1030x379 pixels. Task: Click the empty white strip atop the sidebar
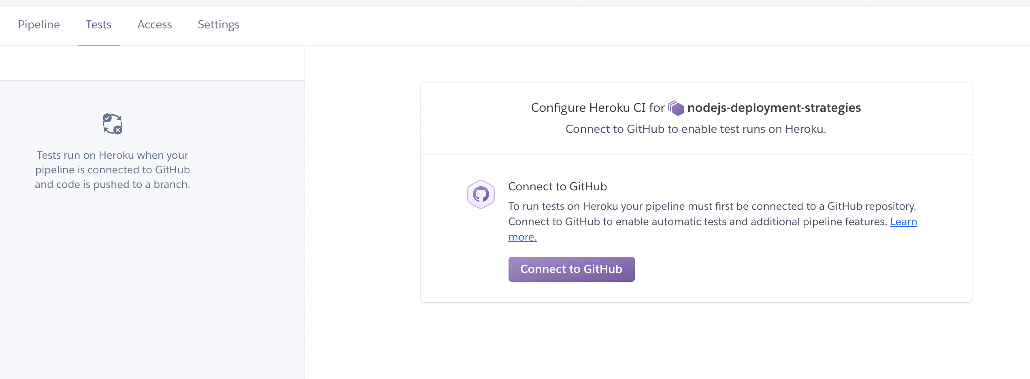click(x=152, y=64)
